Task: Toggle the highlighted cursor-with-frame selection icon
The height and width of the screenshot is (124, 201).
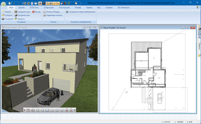Action: pyautogui.click(x=47, y=3)
